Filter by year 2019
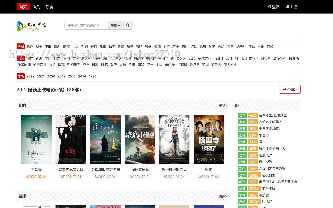 (61, 76)
